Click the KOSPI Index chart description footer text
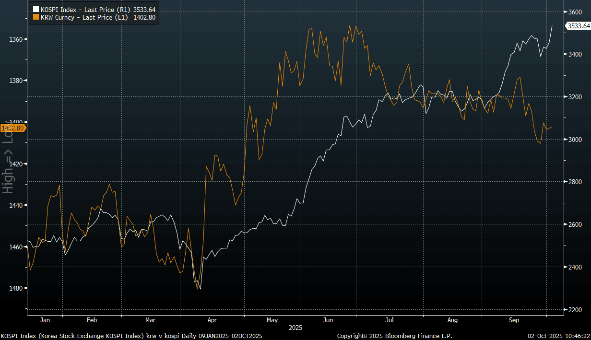The width and height of the screenshot is (591, 340). pyautogui.click(x=131, y=336)
